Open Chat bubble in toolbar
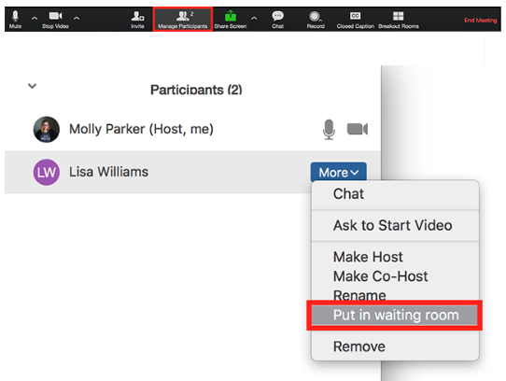This screenshot has height=381, width=506. click(x=277, y=20)
